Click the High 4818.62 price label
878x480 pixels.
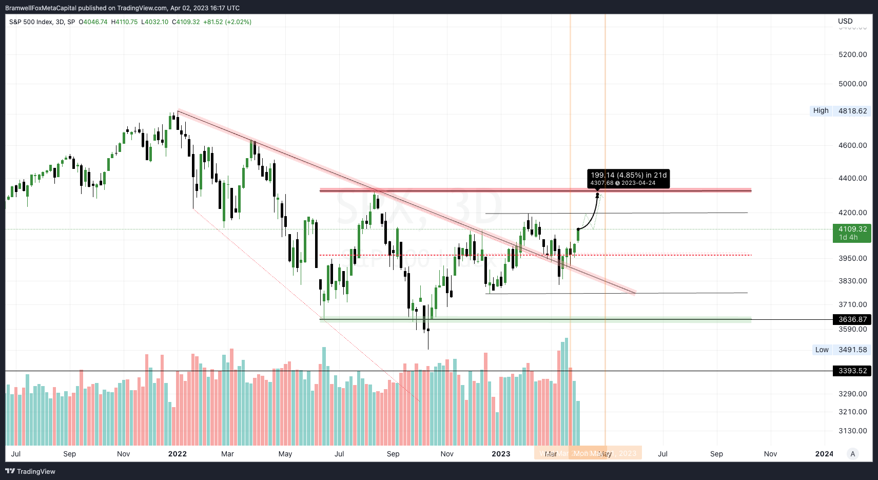(x=841, y=111)
